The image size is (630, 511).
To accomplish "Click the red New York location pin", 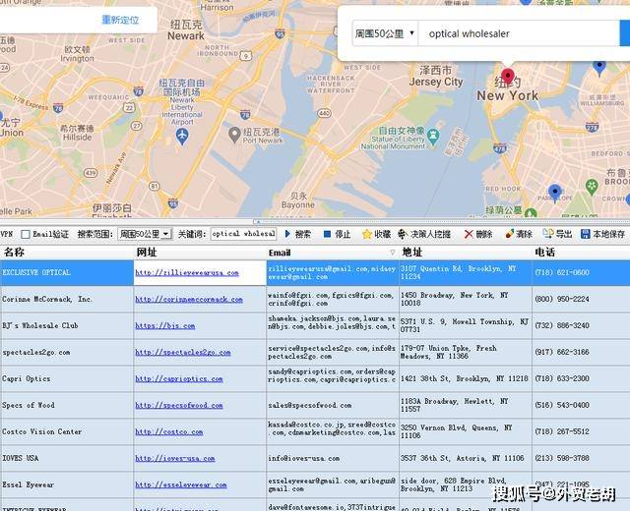I will (x=508, y=75).
